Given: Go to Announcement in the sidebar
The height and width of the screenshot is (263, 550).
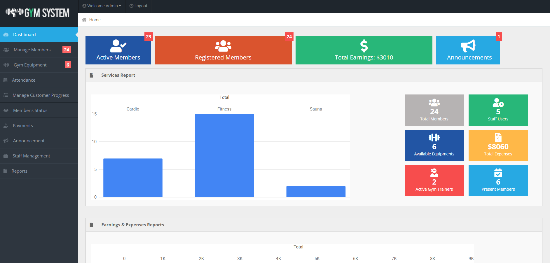Looking at the screenshot, I should pyautogui.click(x=39, y=141).
